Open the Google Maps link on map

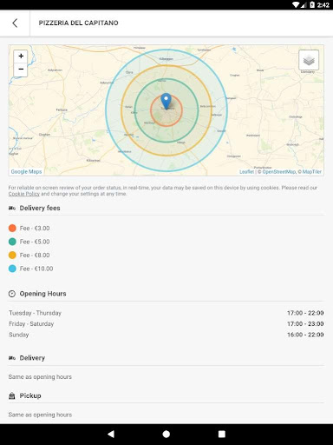click(26, 171)
